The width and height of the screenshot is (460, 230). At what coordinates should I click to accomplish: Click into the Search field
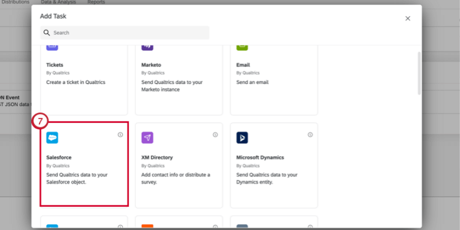(125, 32)
